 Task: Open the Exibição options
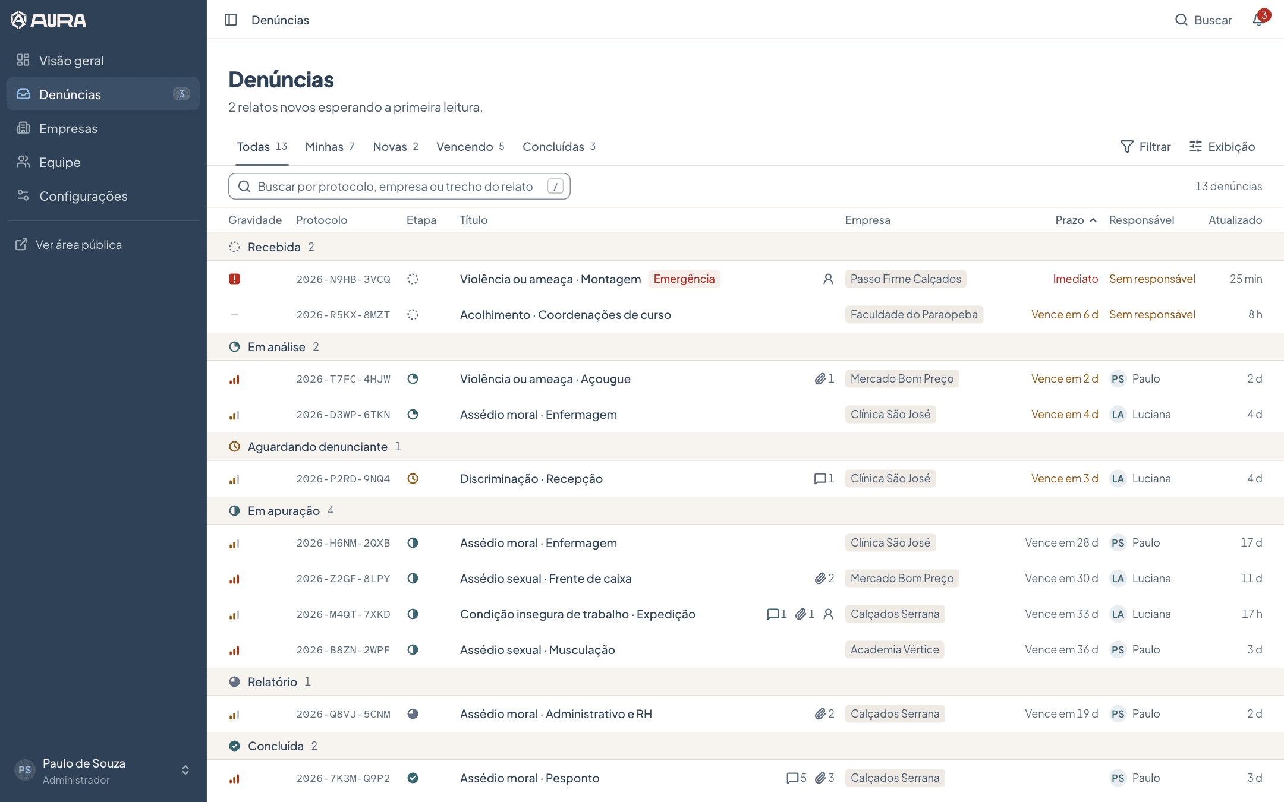tap(1222, 147)
